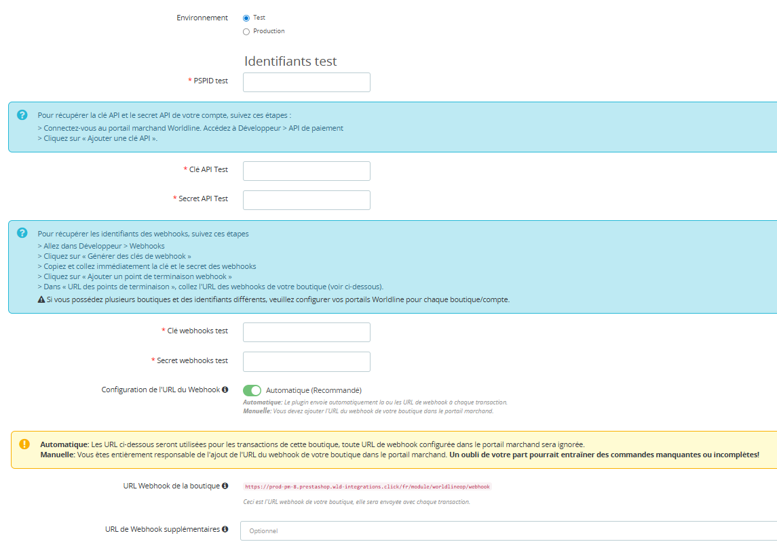
Task: Click the shop webhook URL code text
Action: 367,486
